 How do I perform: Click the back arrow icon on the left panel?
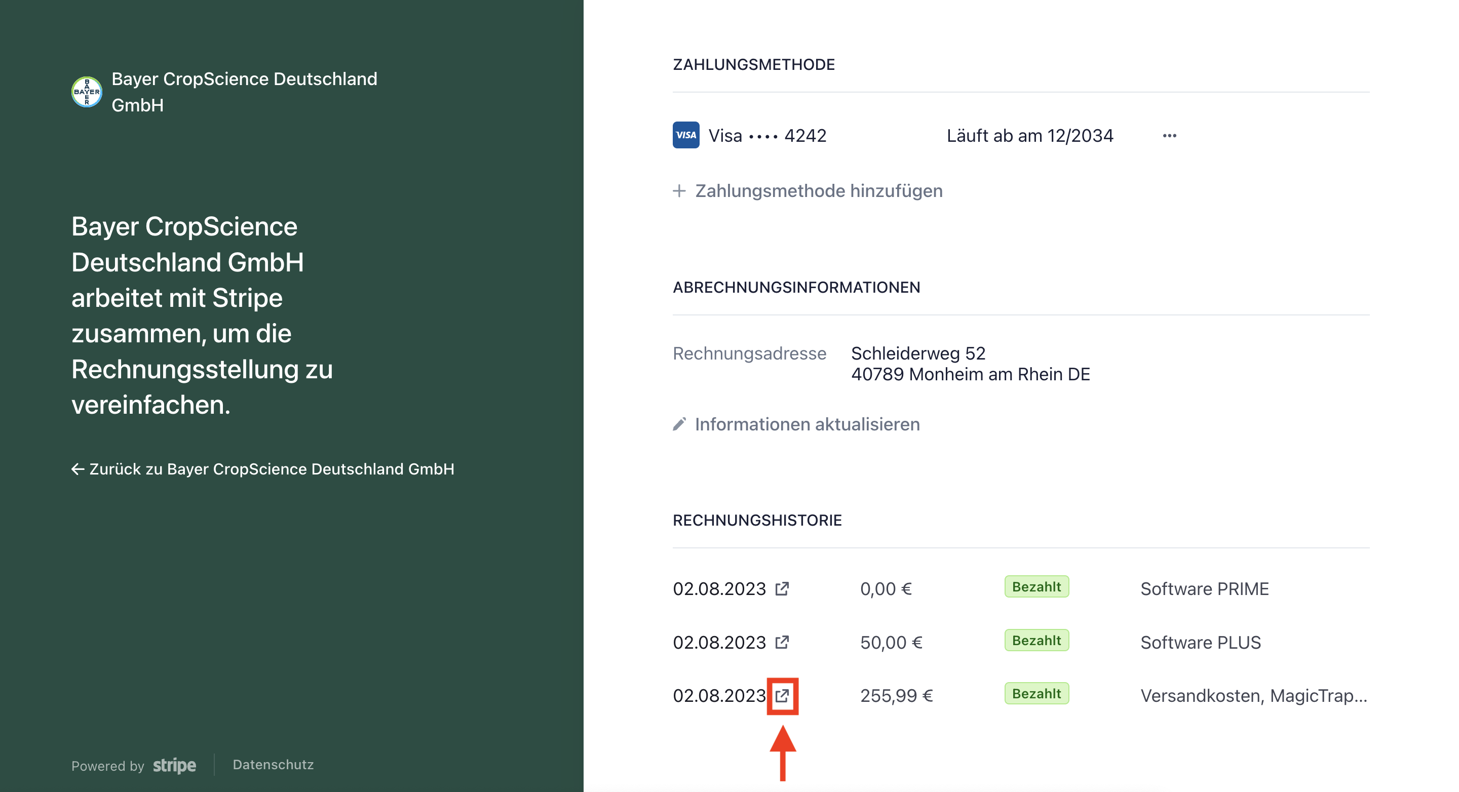pyautogui.click(x=78, y=469)
